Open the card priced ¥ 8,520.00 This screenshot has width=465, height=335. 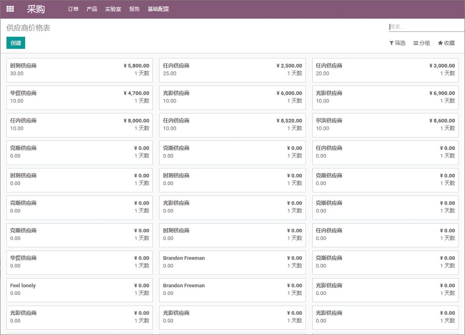232,125
